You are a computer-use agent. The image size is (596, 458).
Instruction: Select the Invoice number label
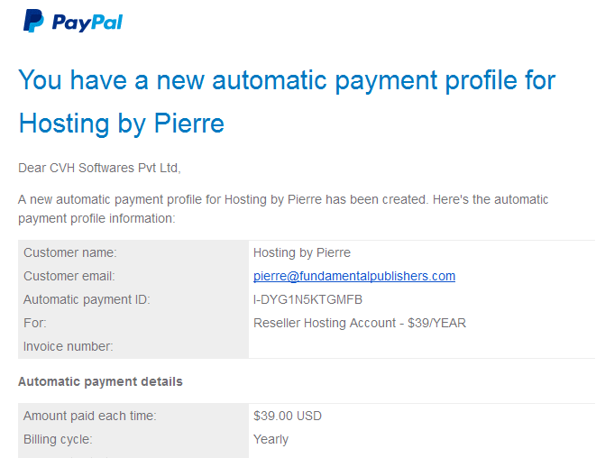click(x=69, y=346)
